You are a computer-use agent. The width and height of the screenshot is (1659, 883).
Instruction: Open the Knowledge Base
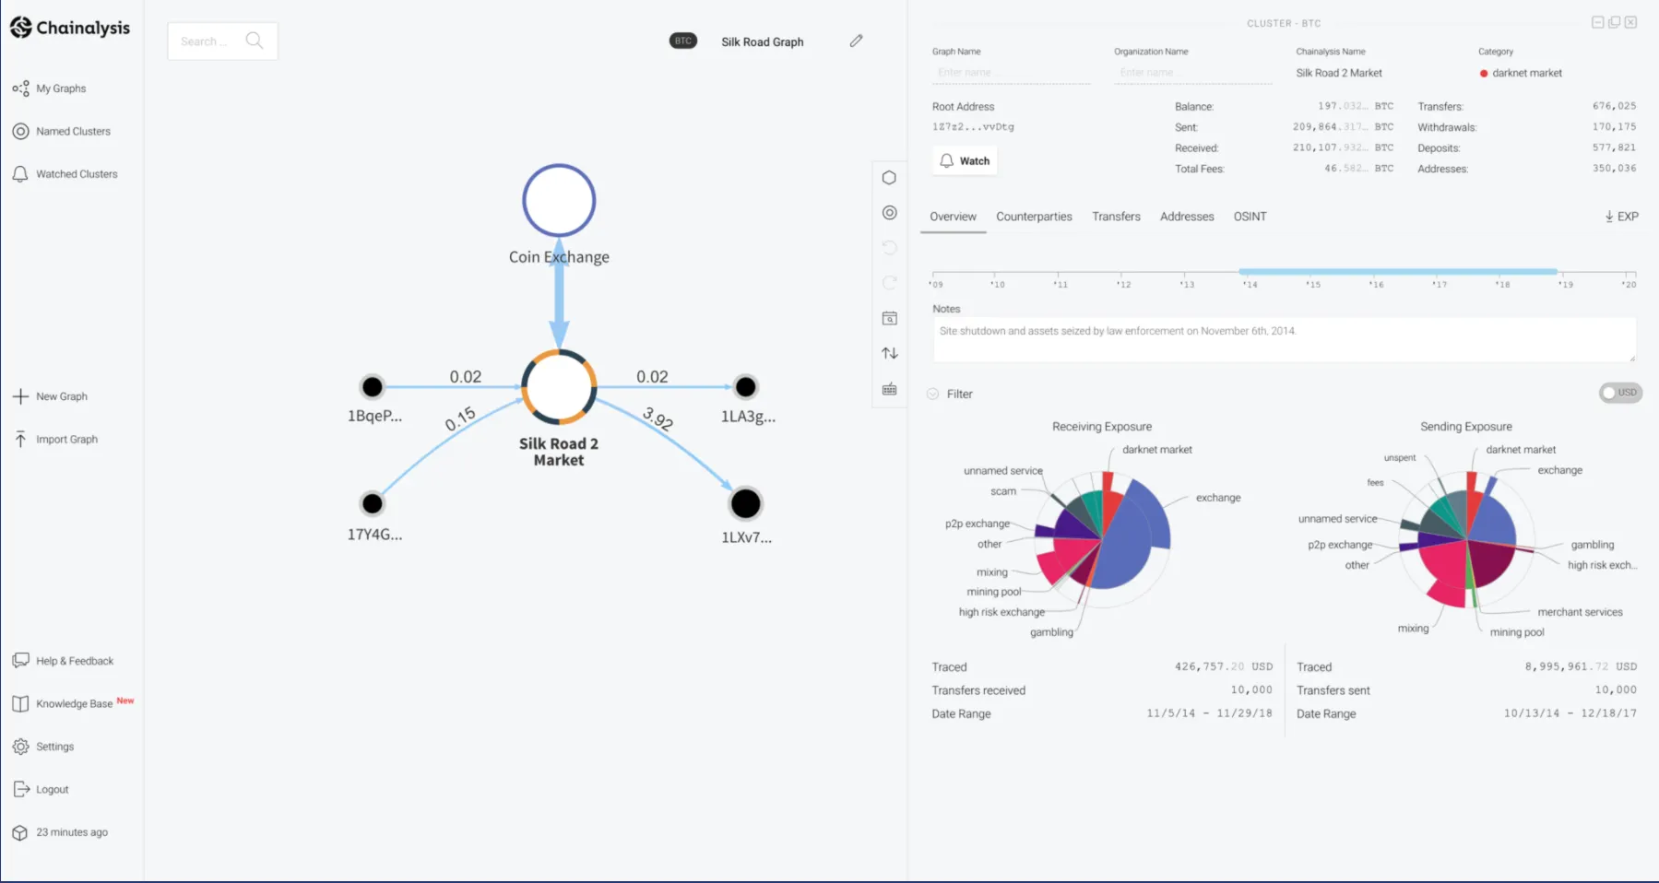click(x=77, y=703)
